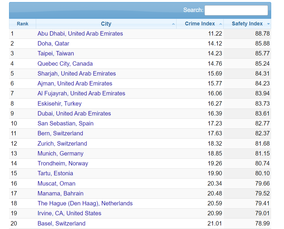Open the Quebec City, Canada link

(65, 64)
